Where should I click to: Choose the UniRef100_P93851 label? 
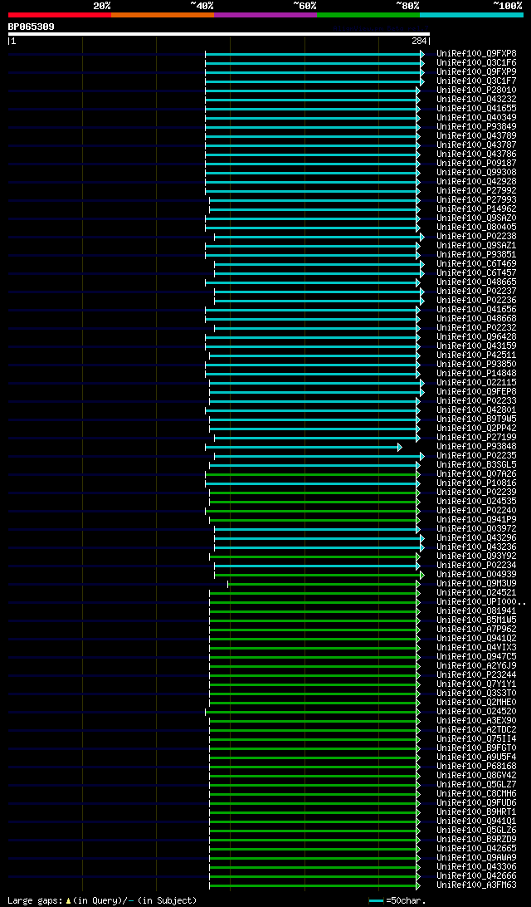pyautogui.click(x=477, y=254)
